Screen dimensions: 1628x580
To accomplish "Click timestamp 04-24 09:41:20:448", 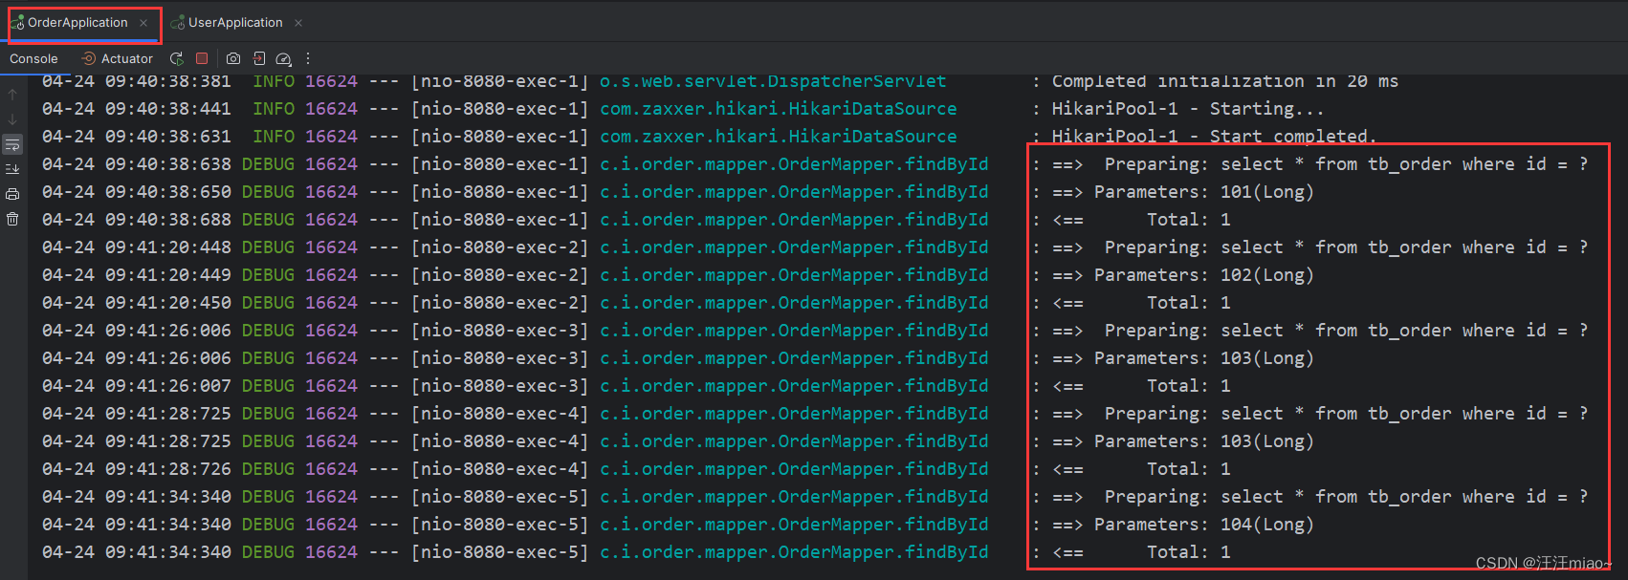I will tap(137, 247).
